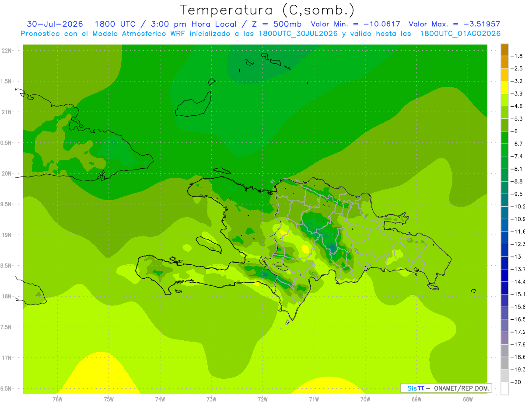
Task: Click the "21N" latitude label
Action: [7, 112]
